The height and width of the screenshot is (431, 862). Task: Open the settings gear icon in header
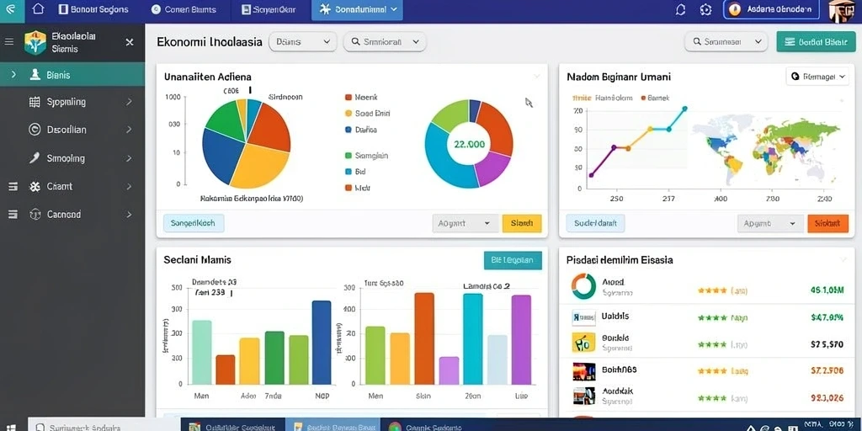pyautogui.click(x=706, y=10)
